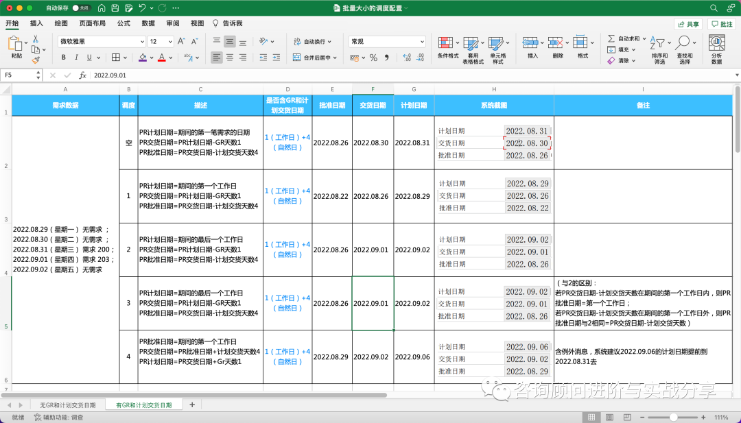Click the percent style icon
This screenshot has width=741, height=423.
[x=373, y=58]
